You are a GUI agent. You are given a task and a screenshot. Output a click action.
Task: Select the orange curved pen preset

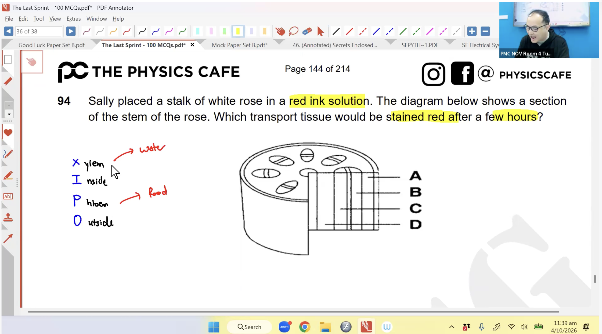point(113,31)
